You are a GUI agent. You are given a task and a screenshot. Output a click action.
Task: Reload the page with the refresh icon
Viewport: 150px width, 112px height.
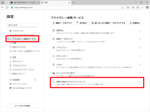pos(7,7)
